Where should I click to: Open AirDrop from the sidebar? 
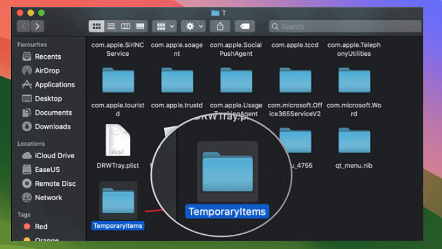[x=47, y=71]
